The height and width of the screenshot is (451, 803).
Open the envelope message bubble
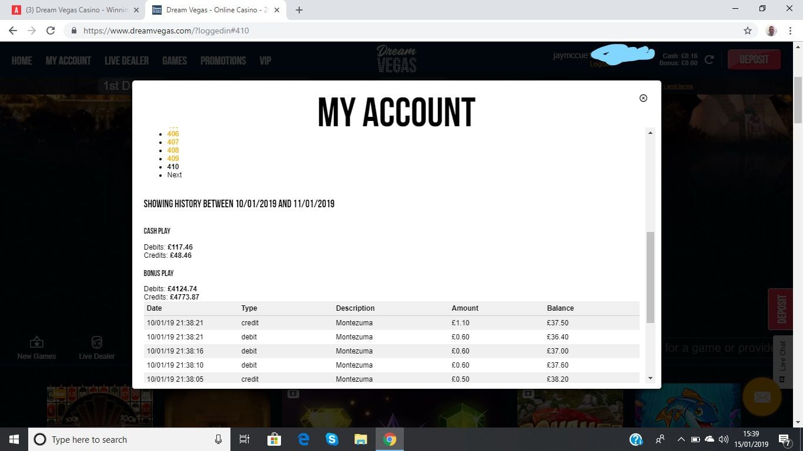coord(762,398)
